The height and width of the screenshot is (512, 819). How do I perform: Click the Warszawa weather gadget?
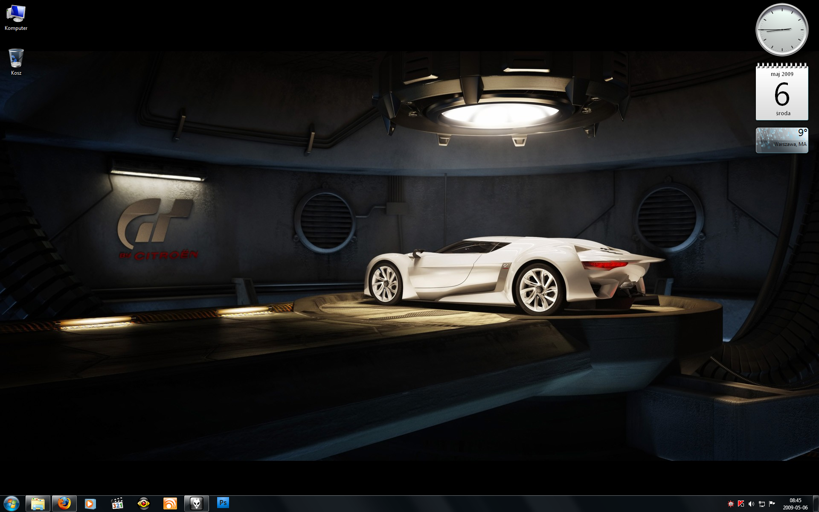(x=782, y=140)
